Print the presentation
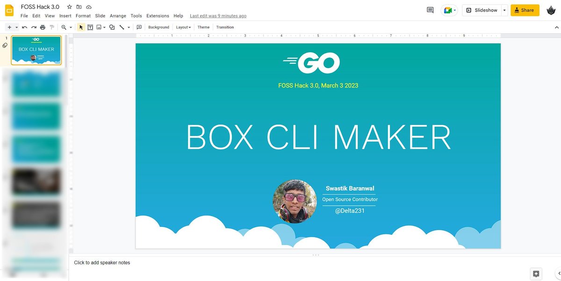The width and height of the screenshot is (561, 281). 43,28
